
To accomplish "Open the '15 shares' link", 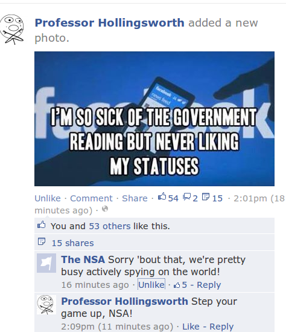I will (x=72, y=243).
